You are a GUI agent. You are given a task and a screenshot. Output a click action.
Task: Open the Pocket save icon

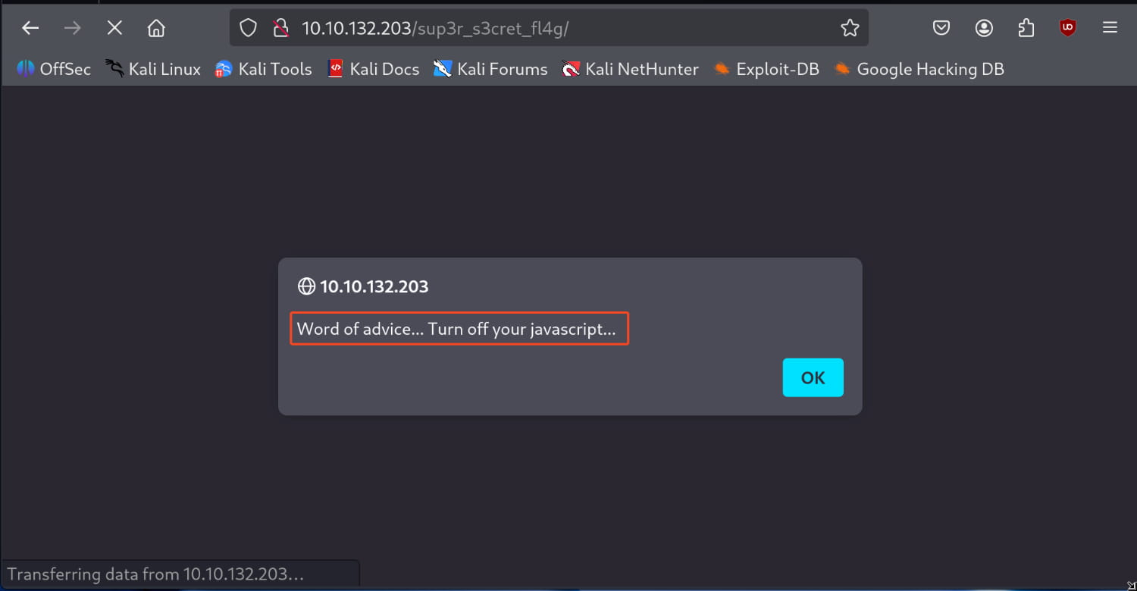(x=941, y=28)
